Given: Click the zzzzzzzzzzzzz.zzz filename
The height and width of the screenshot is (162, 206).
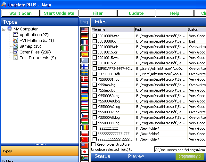Looking at the screenshot, I should (113, 134).
